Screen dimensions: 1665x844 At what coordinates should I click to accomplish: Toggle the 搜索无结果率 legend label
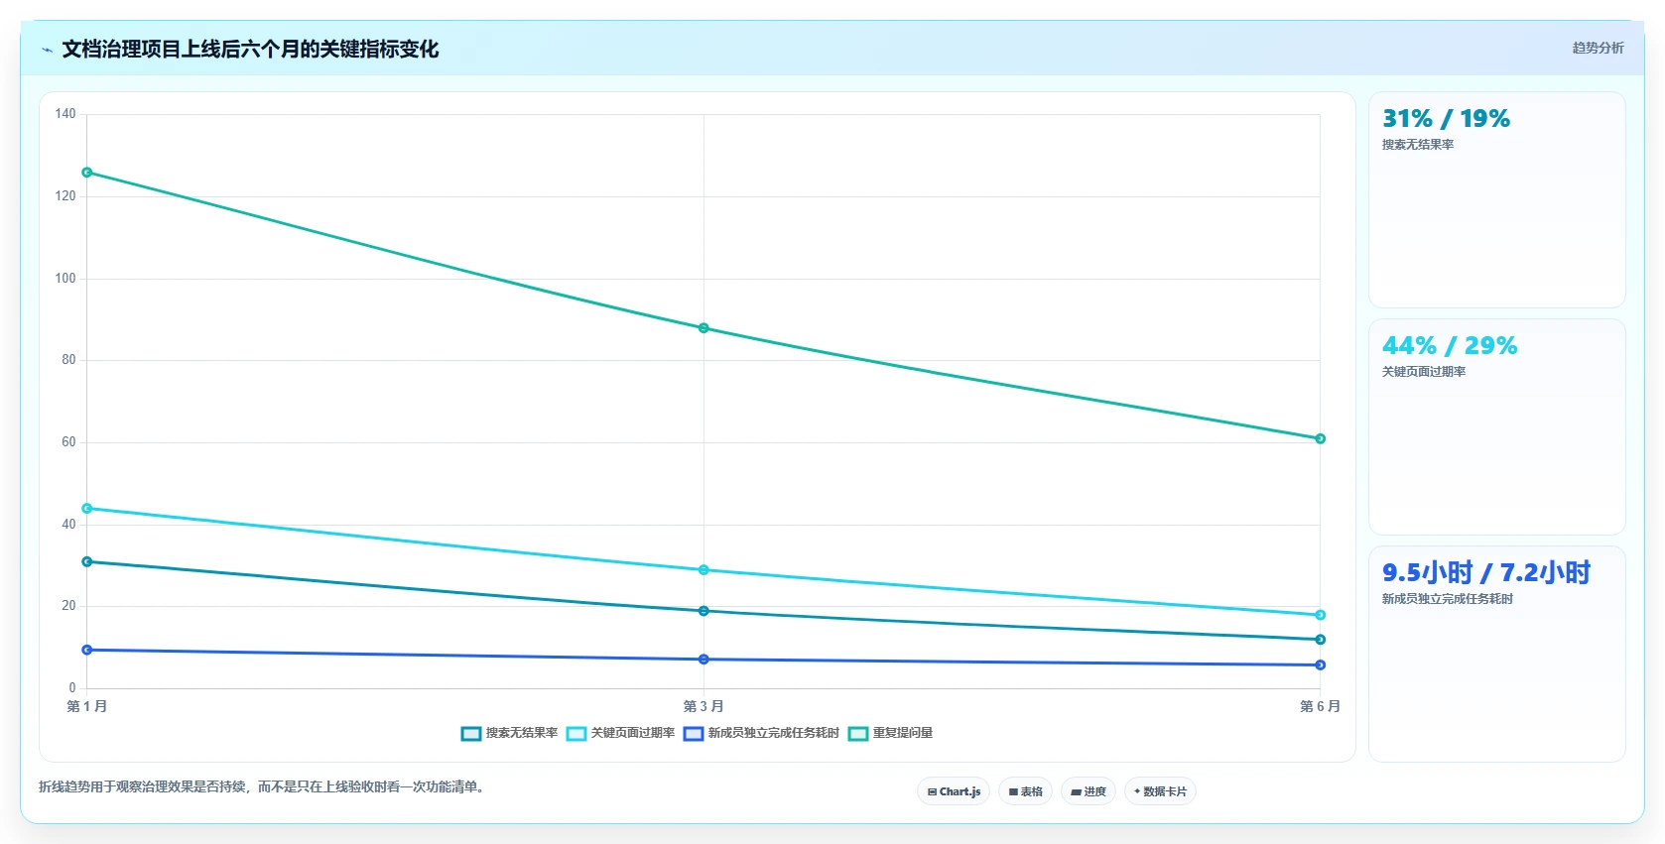tap(522, 733)
